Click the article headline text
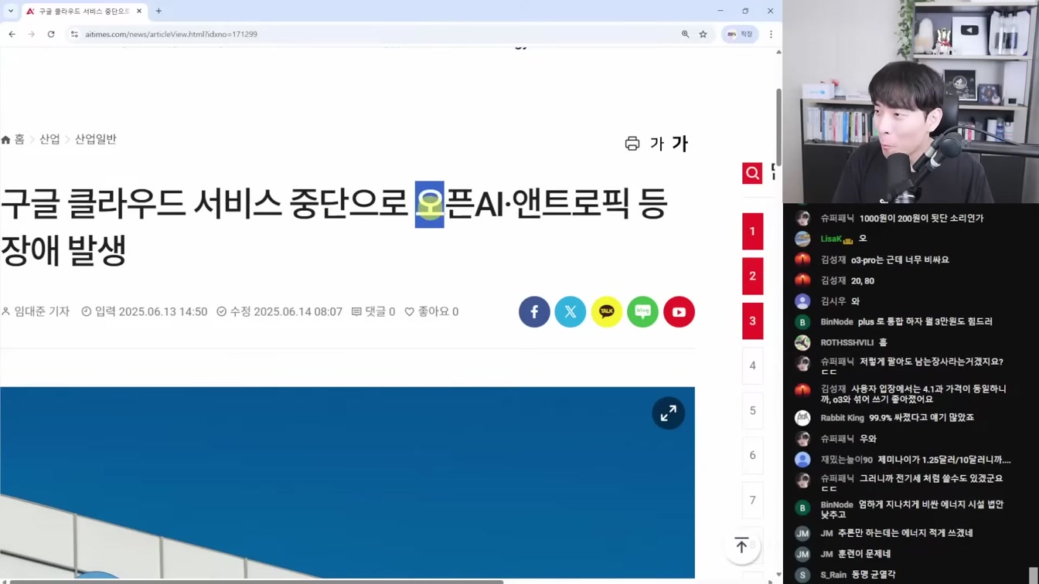This screenshot has width=1039, height=584. tap(333, 226)
